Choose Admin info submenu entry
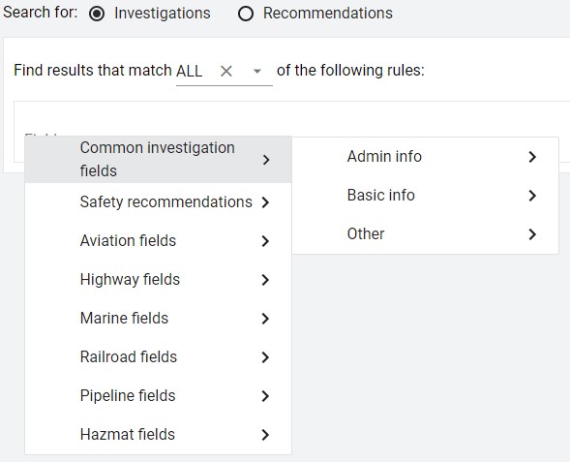Viewport: 570px width, 462px height. (425, 157)
